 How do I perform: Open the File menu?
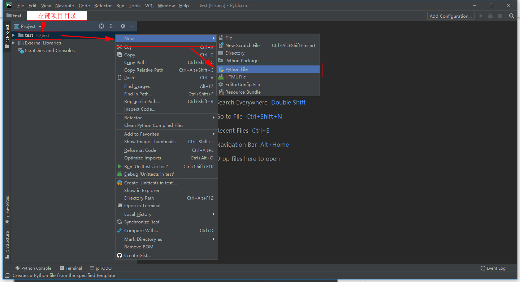click(x=21, y=5)
